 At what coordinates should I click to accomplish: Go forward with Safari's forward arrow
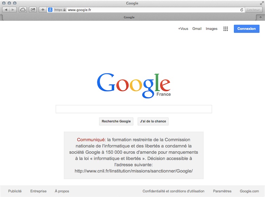[x=13, y=10]
